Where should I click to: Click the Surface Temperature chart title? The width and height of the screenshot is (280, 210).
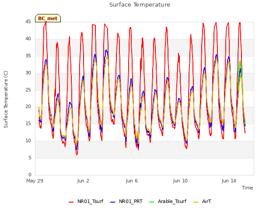click(x=140, y=5)
